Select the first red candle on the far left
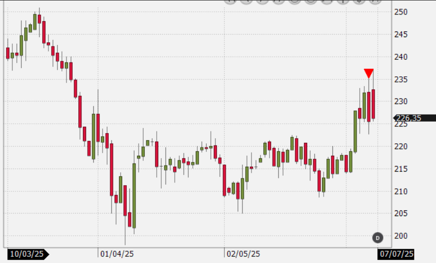 tap(8, 53)
